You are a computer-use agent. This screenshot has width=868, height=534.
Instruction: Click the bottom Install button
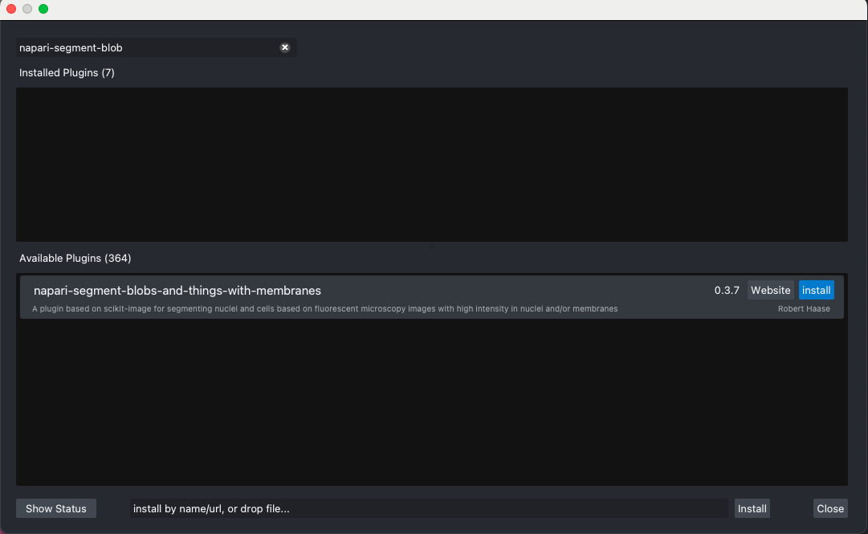pyautogui.click(x=752, y=508)
